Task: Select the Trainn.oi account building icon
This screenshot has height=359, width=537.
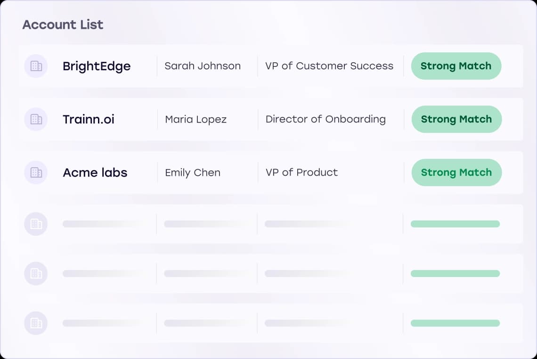Action: pos(36,119)
